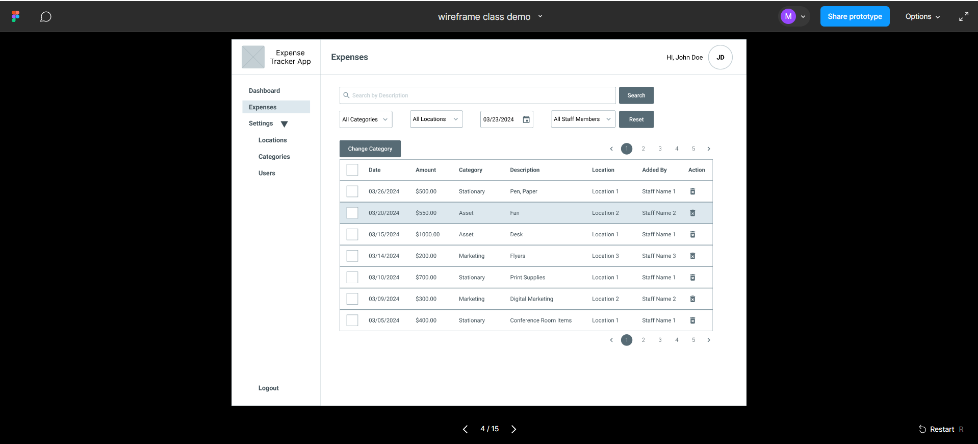Image resolution: width=978 pixels, height=444 pixels.
Task: Click the Search button
Action: pos(636,95)
